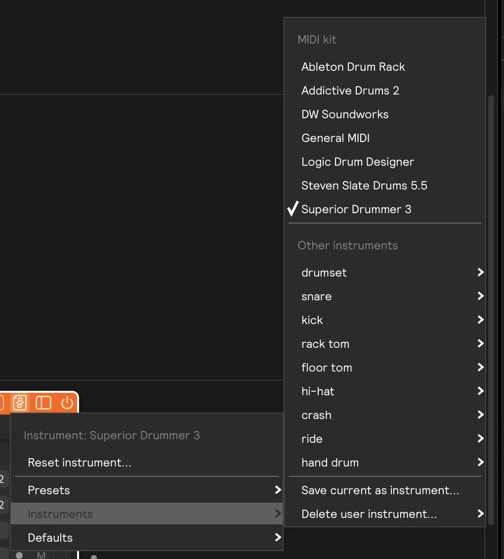
Task: Select the highlighted Instruments menu entry
Action: pos(147,513)
